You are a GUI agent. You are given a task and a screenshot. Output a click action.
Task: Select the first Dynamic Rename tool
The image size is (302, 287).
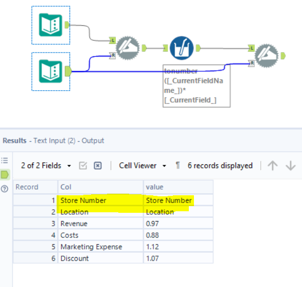tap(128, 48)
